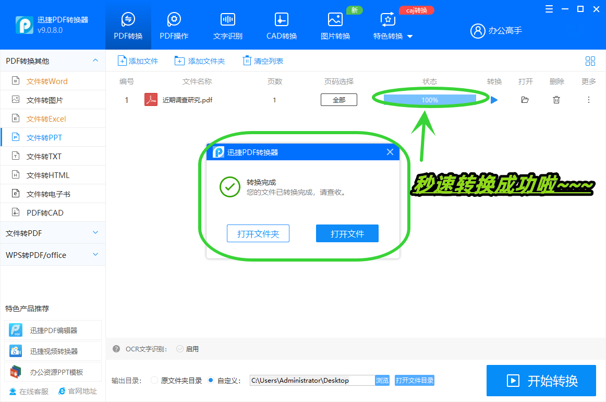The height and width of the screenshot is (402, 606).
Task: Select 文件转图片 in sidebar
Action: pyautogui.click(x=53, y=100)
